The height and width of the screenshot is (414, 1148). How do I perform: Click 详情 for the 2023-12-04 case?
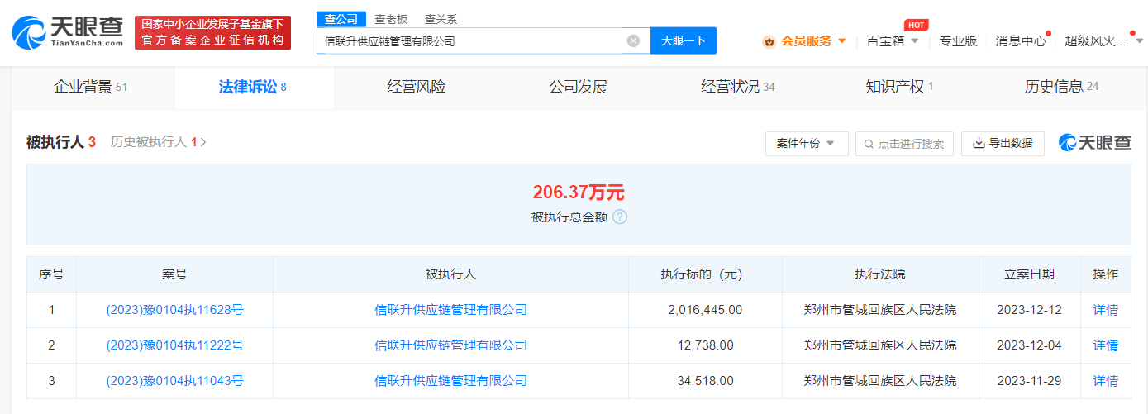(x=1105, y=345)
